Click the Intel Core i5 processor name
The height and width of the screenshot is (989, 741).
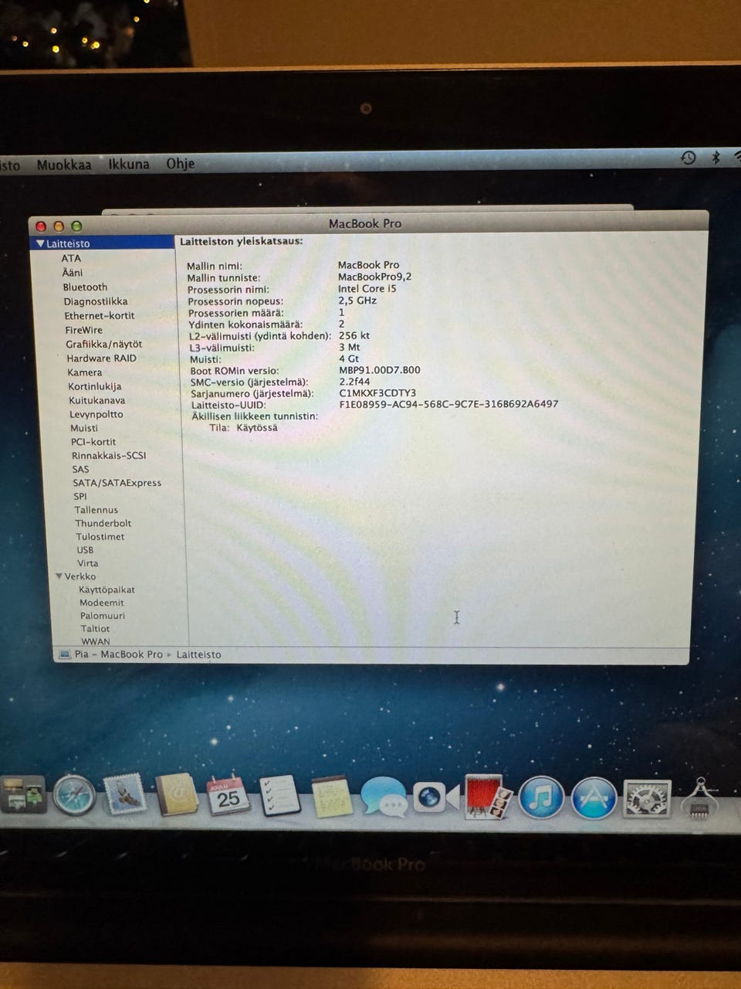367,288
